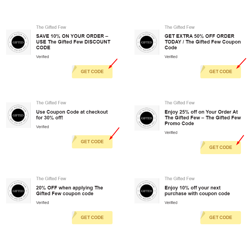Image resolution: width=247 pixels, height=242 pixels.
Task: Click the Use Coupon Code at checkout heading
Action: 72,115
